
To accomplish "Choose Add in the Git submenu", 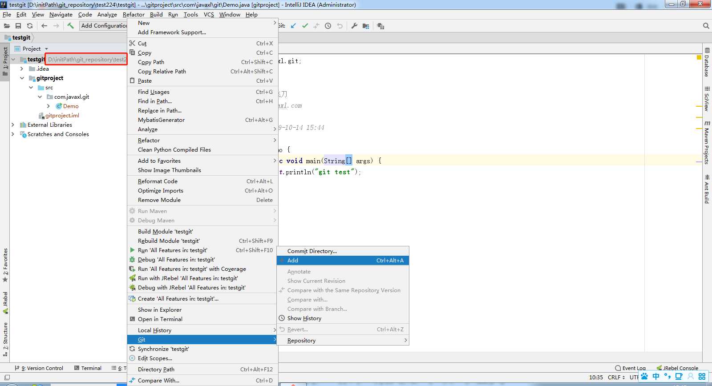I will [x=343, y=260].
